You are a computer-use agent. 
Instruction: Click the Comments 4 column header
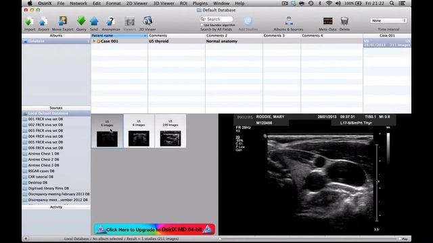pos(332,36)
